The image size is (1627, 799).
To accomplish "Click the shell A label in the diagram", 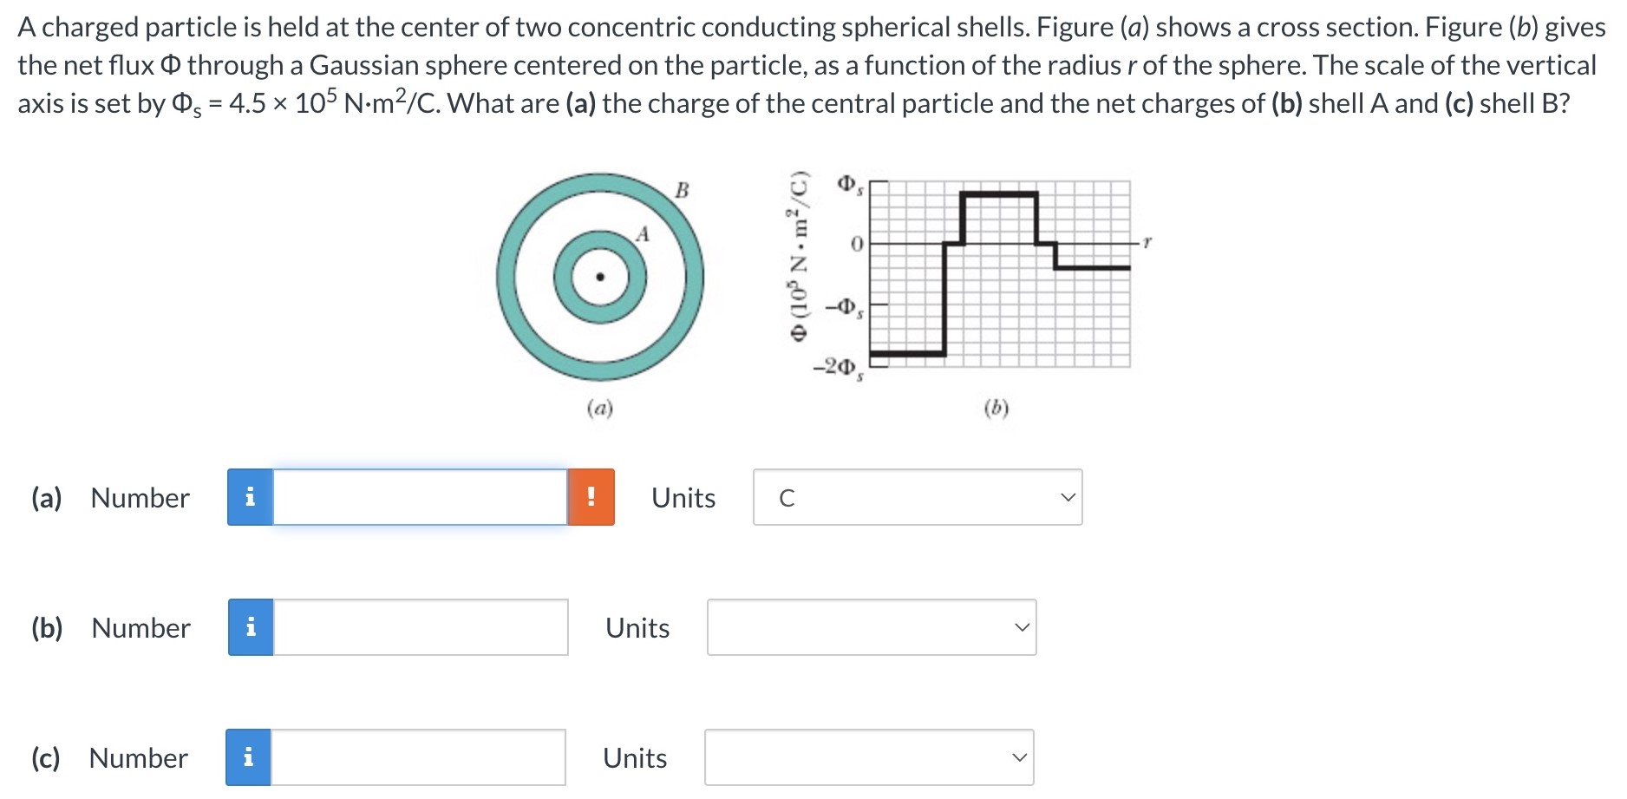I will (643, 233).
